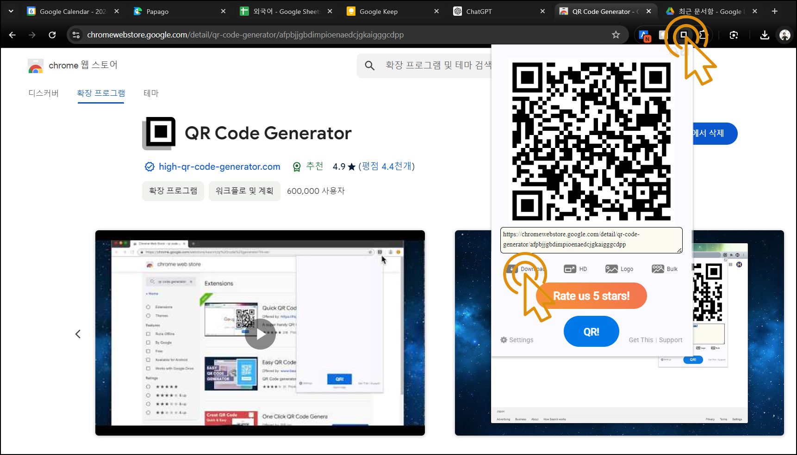Image resolution: width=797 pixels, height=455 pixels.
Task: Open the Support link in popup
Action: click(671, 340)
